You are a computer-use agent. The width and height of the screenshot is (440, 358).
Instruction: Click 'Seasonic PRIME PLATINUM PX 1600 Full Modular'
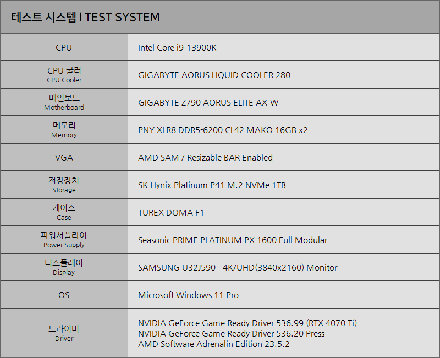coord(233,240)
